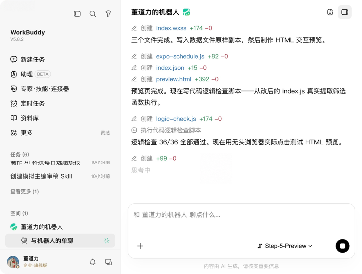Open task 创建模拟主编审稿 Skill
Viewport: 362px width, 274px height.
[60, 176]
